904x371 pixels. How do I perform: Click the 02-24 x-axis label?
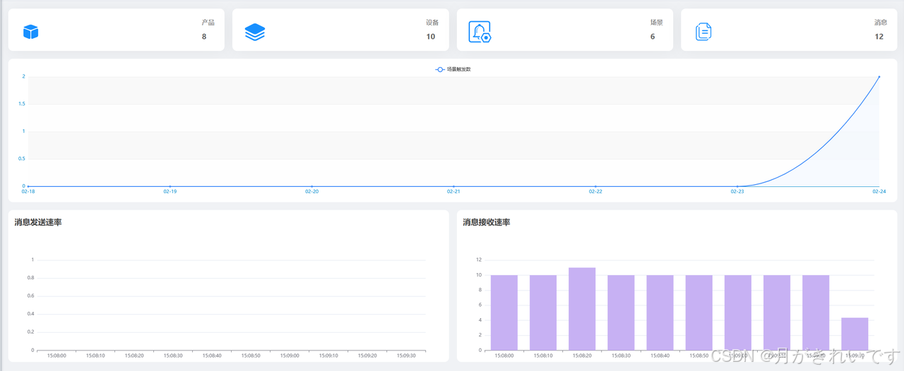pos(879,192)
